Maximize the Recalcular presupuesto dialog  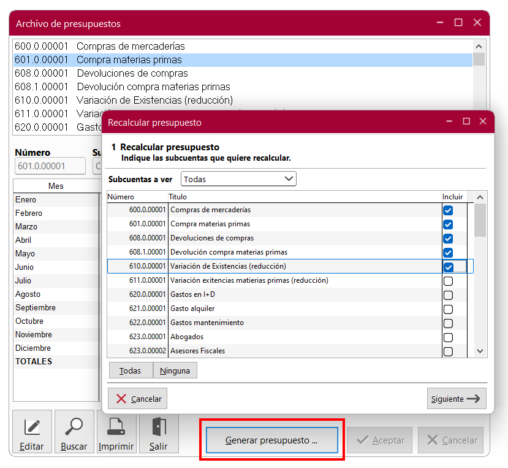click(466, 122)
